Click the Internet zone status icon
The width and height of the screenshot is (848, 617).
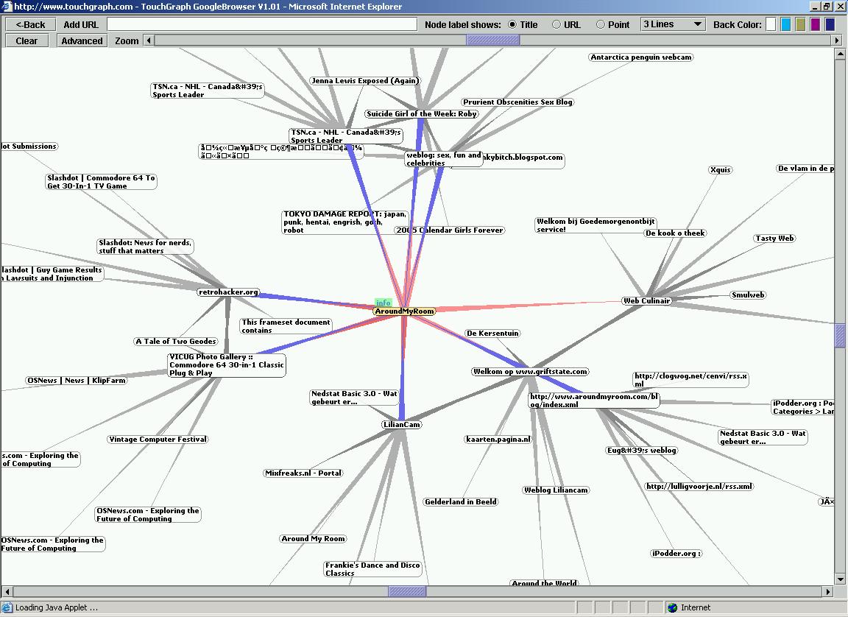(x=672, y=607)
